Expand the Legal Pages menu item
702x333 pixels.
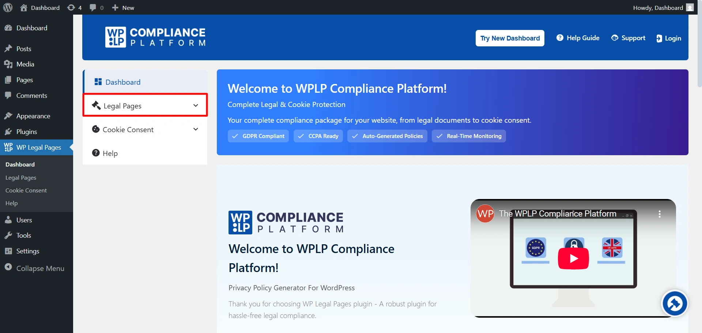point(145,106)
